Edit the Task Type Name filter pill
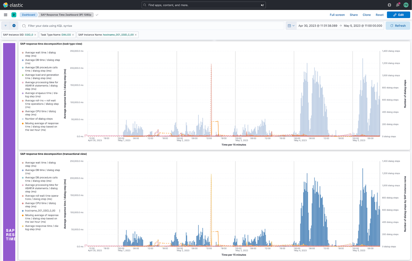412x261 pixels. coord(56,35)
